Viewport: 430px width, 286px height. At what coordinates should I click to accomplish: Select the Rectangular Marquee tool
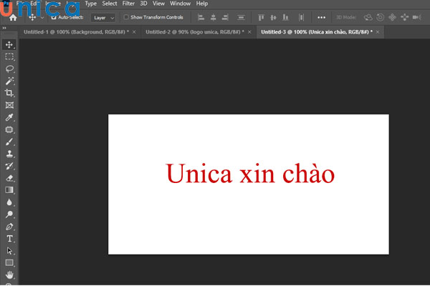point(9,56)
